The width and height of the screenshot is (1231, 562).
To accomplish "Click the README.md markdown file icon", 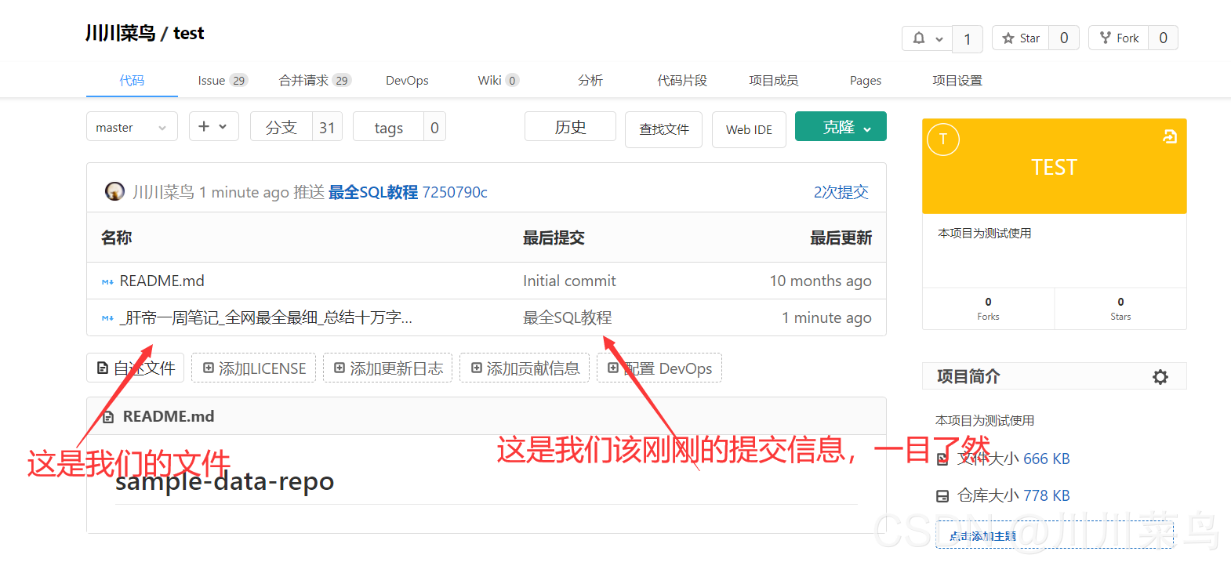I will tap(107, 281).
